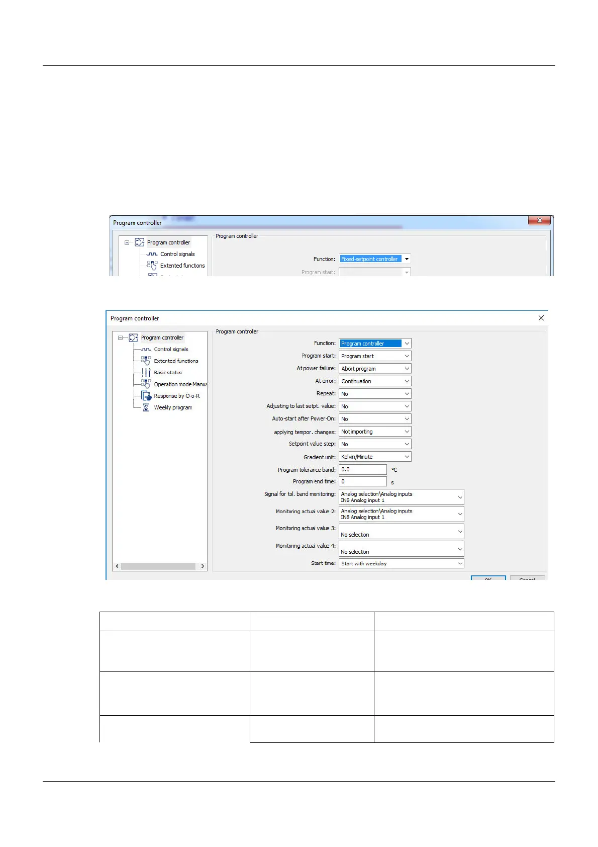
Task: Click the Extented functions icon in lower dialog
Action: 146,361
